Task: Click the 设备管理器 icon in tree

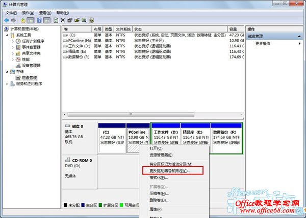Action: [x=18, y=66]
